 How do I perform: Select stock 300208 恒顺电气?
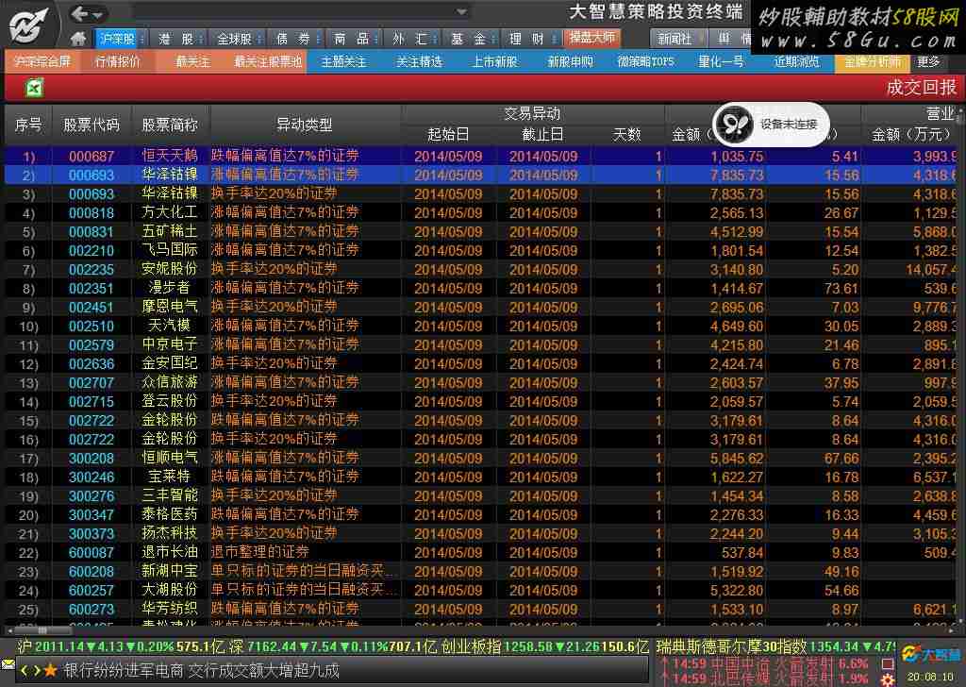coord(480,459)
